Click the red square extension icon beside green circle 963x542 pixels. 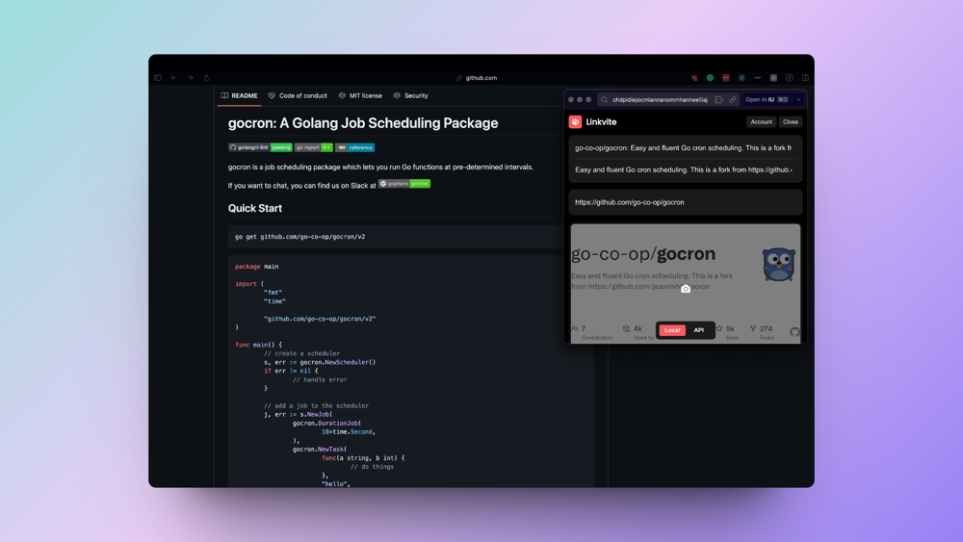(726, 78)
